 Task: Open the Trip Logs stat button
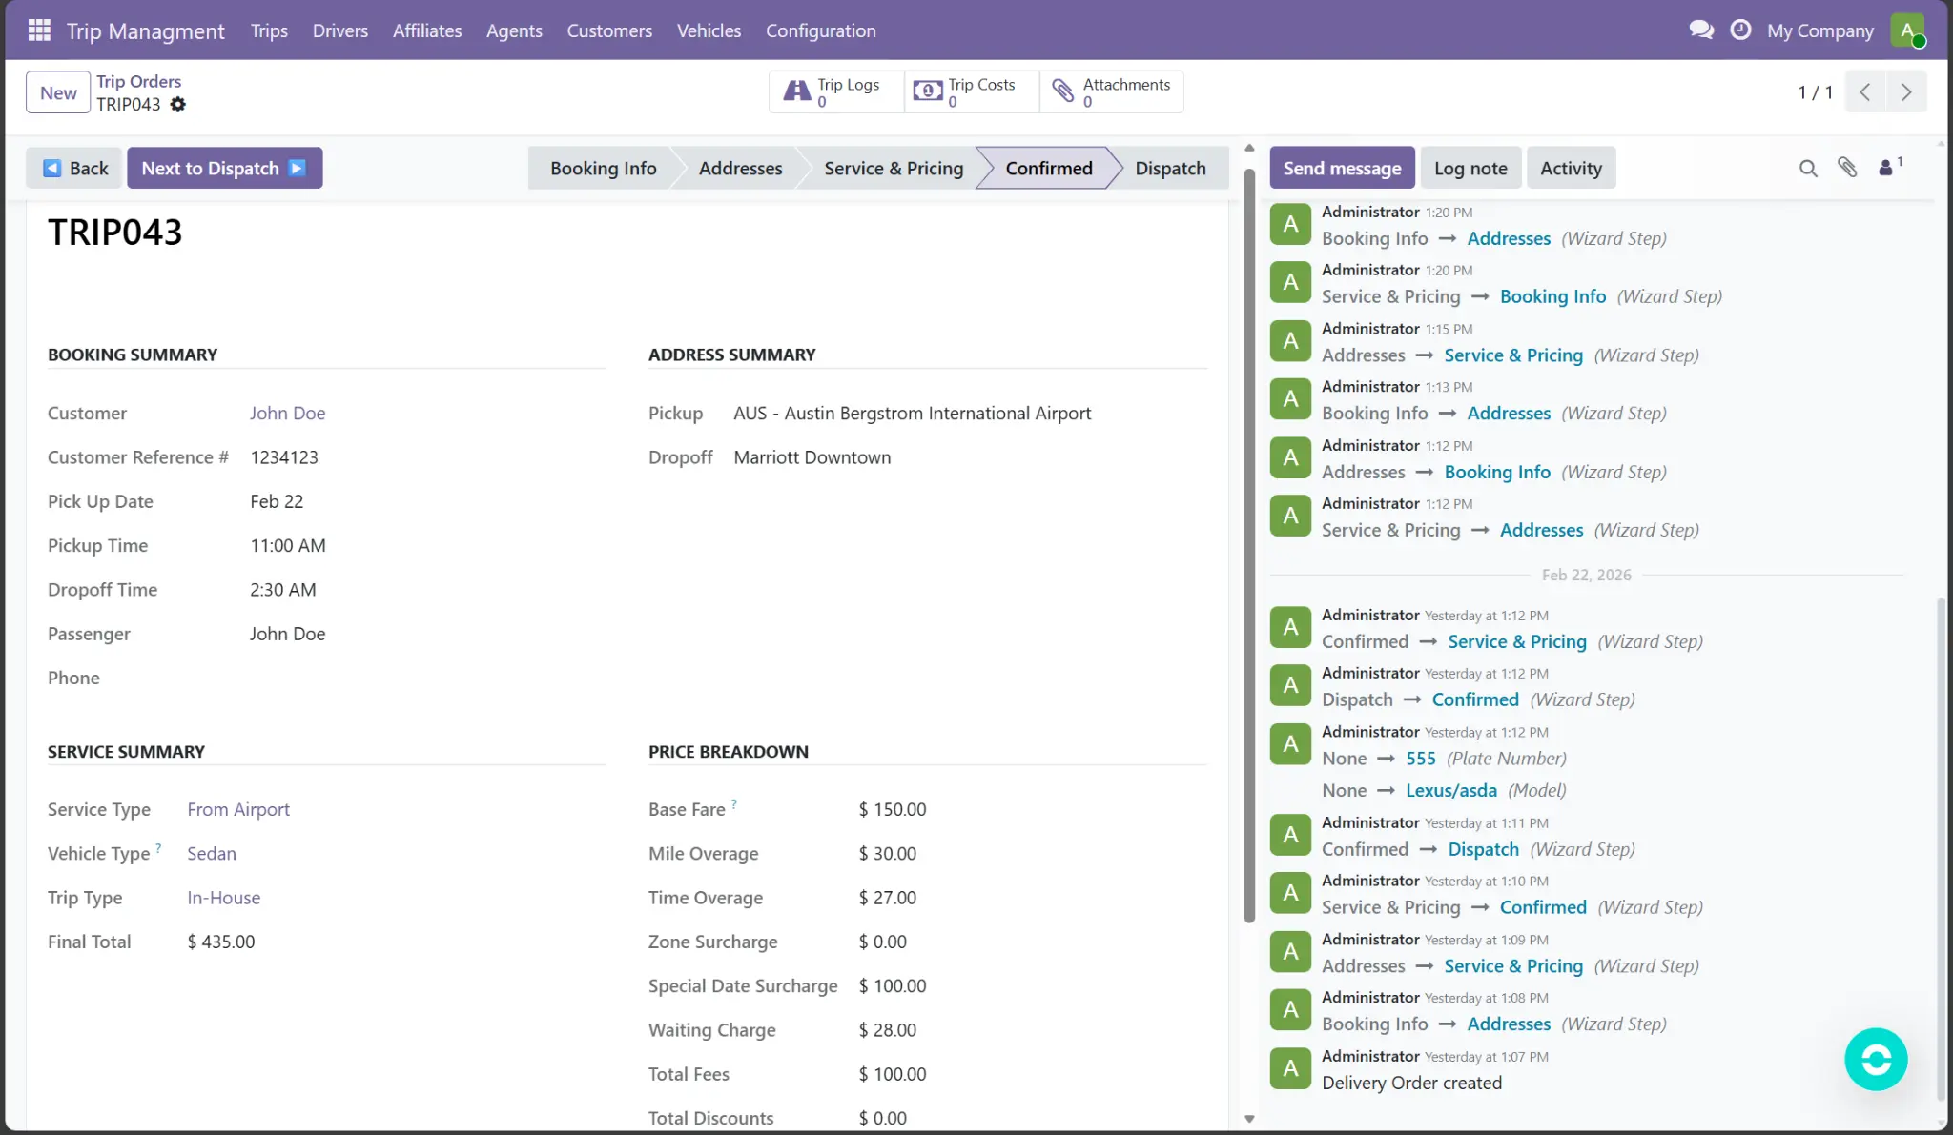[x=835, y=91]
